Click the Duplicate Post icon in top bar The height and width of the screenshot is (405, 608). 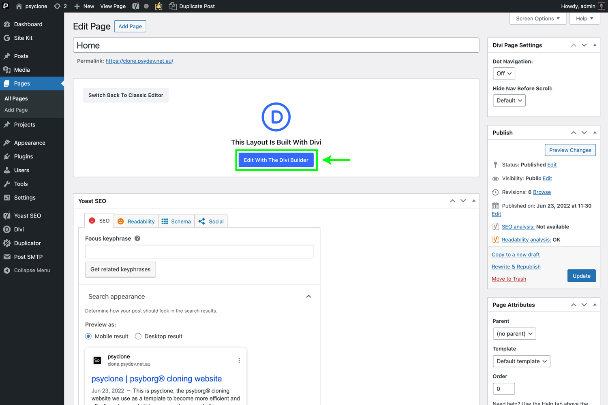click(x=173, y=6)
